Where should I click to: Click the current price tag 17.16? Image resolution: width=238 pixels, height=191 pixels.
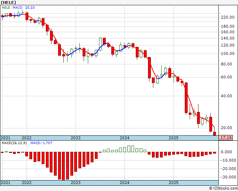click(226, 137)
